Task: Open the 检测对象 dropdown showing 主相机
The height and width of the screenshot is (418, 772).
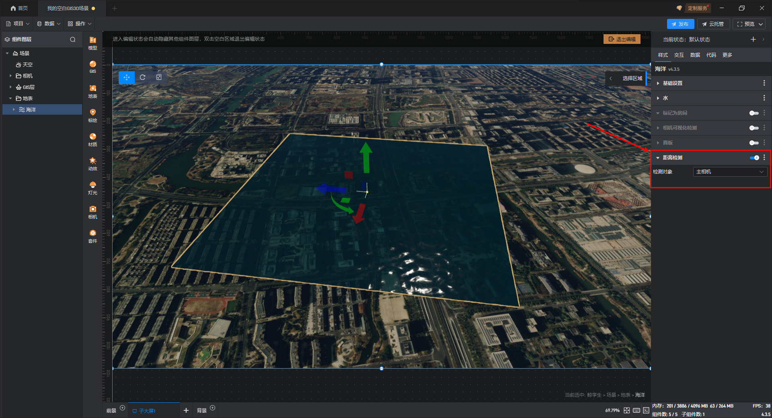Action: pyautogui.click(x=730, y=172)
